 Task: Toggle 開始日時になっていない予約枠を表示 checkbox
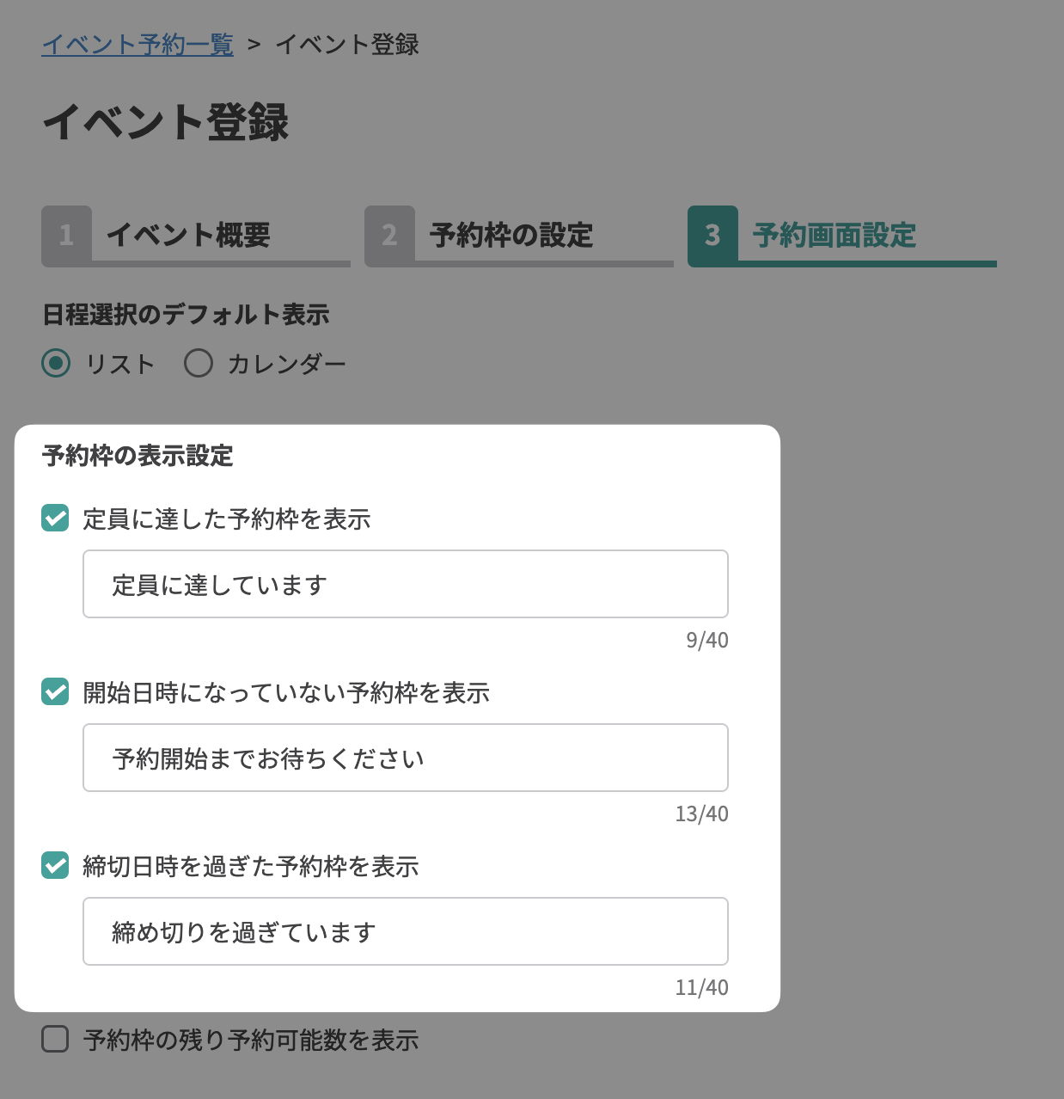[55, 692]
